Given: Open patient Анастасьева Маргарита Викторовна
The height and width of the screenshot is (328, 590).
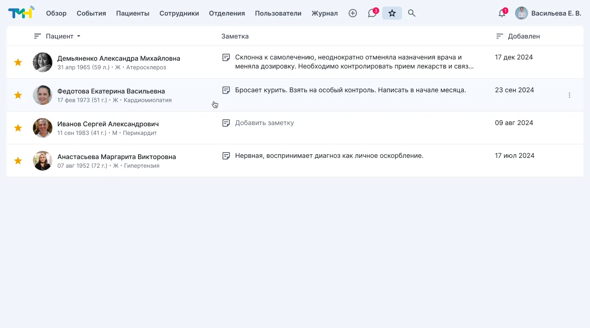Looking at the screenshot, I should [117, 157].
